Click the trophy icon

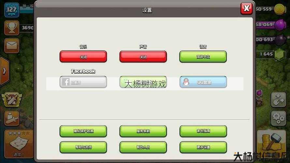(x=12, y=28)
